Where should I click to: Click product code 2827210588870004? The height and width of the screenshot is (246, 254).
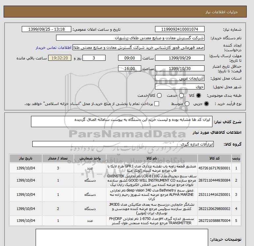(214, 221)
